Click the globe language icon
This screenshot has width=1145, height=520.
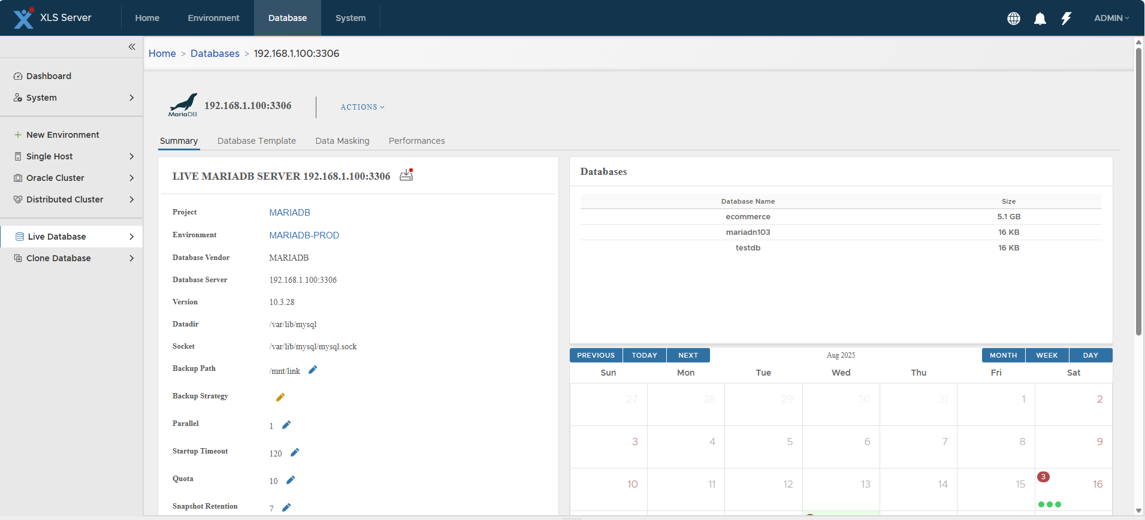[1013, 19]
